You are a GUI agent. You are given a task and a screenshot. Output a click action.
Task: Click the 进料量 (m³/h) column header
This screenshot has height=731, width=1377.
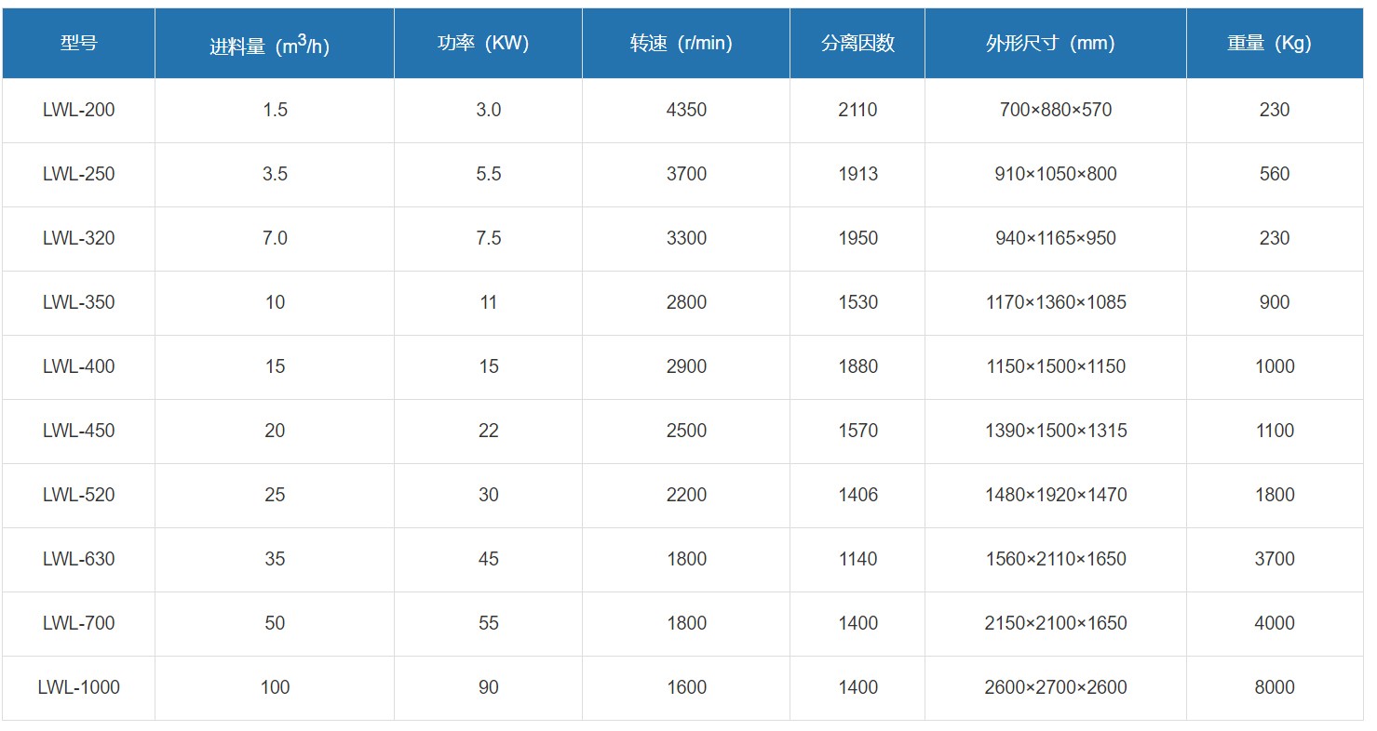pos(275,44)
